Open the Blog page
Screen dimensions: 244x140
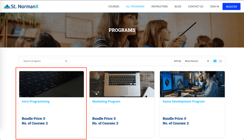pyautogui.click(x=178, y=6)
